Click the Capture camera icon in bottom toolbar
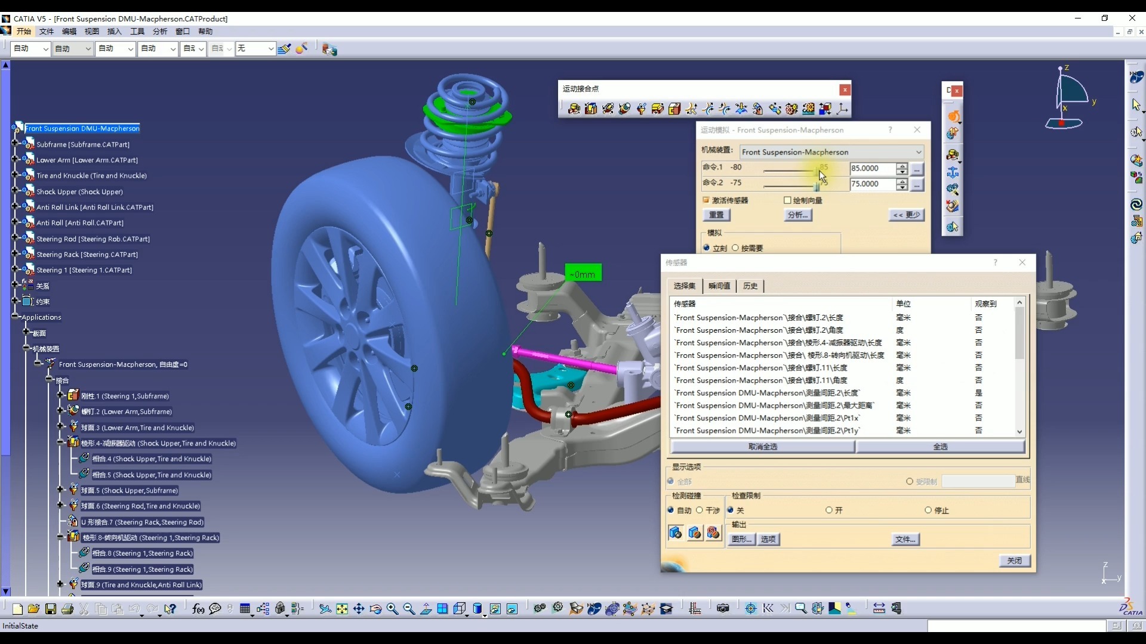 (723, 609)
